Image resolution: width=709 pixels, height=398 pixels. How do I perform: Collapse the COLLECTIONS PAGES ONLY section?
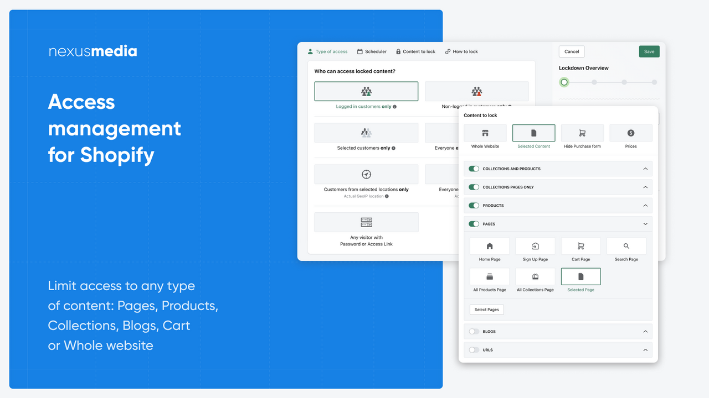click(x=645, y=187)
